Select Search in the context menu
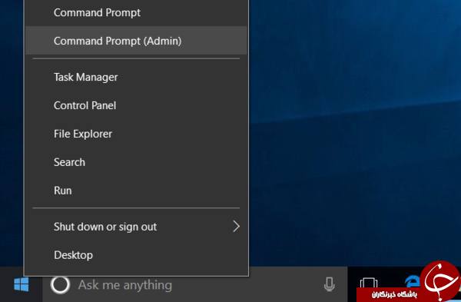This screenshot has width=461, height=302. (136, 162)
